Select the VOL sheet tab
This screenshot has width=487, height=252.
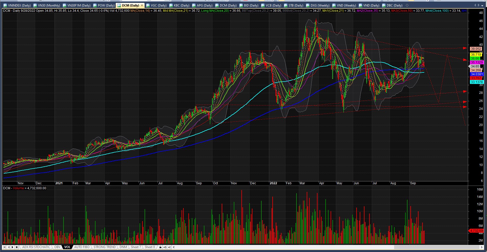[67, 247]
